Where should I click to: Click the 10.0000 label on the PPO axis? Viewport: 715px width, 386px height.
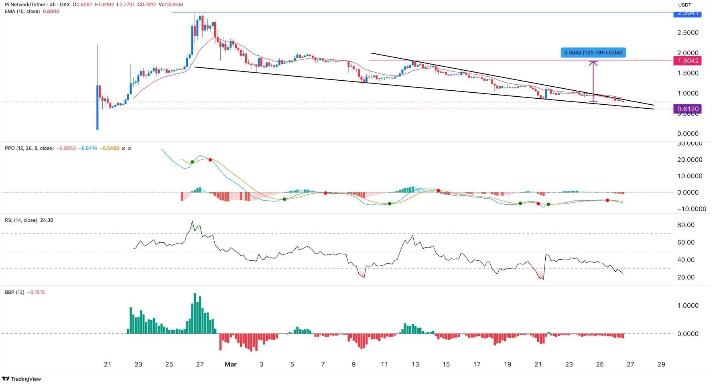[x=690, y=176]
